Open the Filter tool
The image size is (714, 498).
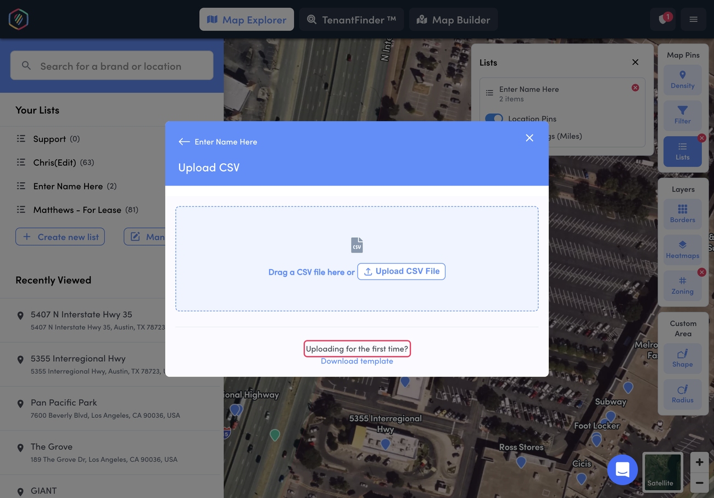(683, 115)
